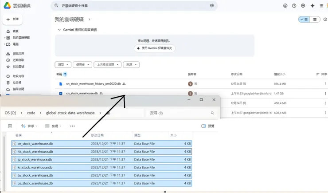This screenshot has width=328, height=193.
Task: Open the Google apps grid launcher
Action: pos(321,6)
